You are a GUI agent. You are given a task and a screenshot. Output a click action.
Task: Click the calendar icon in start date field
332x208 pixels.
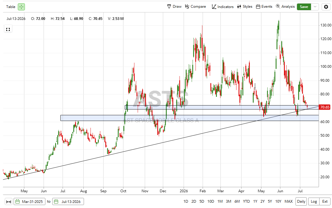pyautogui.click(x=18, y=202)
